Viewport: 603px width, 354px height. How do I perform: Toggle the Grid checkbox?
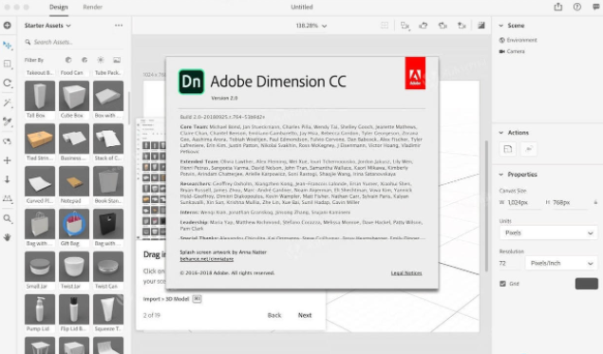pyautogui.click(x=502, y=284)
